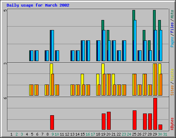Click green day label "30" on the x-axis
This screenshot has width=176, height=138.
[x=160, y=134]
